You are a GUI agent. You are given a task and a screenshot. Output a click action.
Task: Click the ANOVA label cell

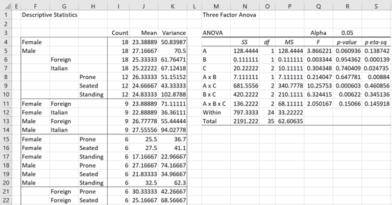pos(214,33)
